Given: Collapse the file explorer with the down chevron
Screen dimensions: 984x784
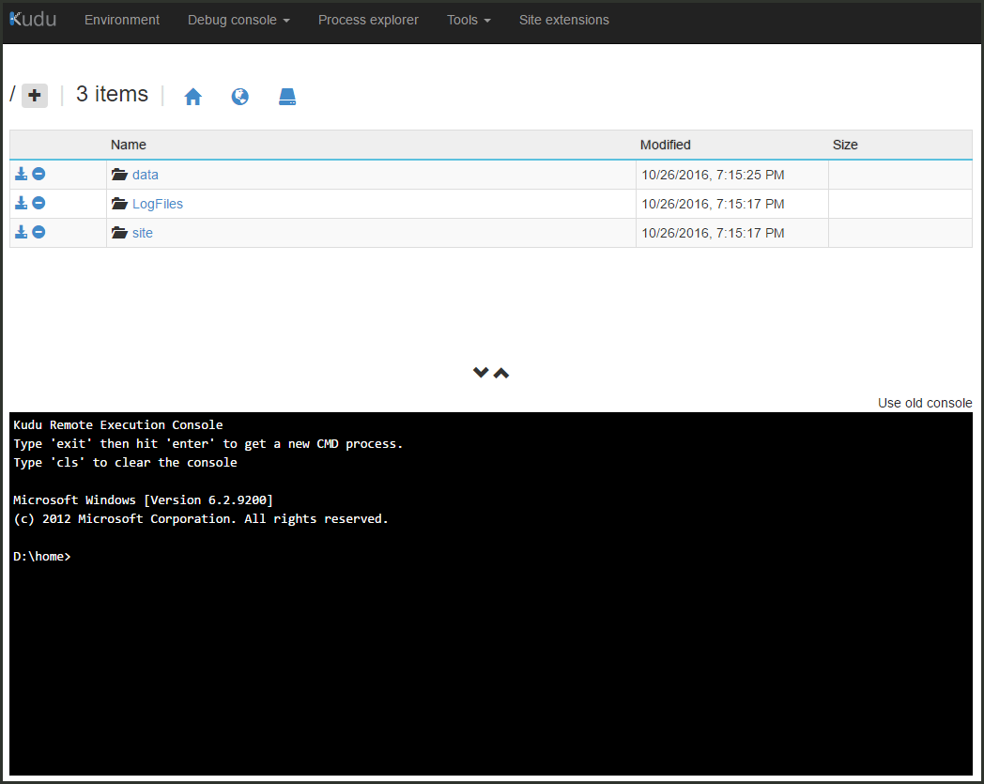Looking at the screenshot, I should click(480, 372).
